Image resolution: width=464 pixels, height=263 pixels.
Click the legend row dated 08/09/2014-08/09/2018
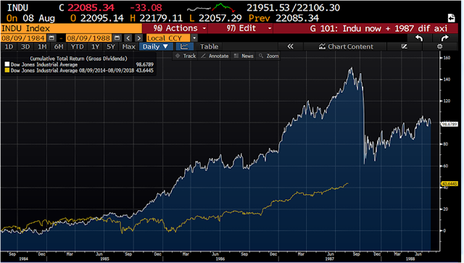pyautogui.click(x=79, y=70)
